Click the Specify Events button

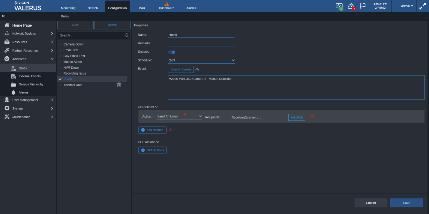pyautogui.click(x=181, y=69)
